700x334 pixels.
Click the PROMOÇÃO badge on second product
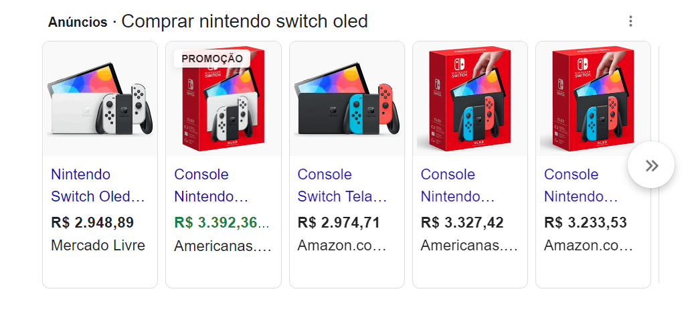pos(211,58)
